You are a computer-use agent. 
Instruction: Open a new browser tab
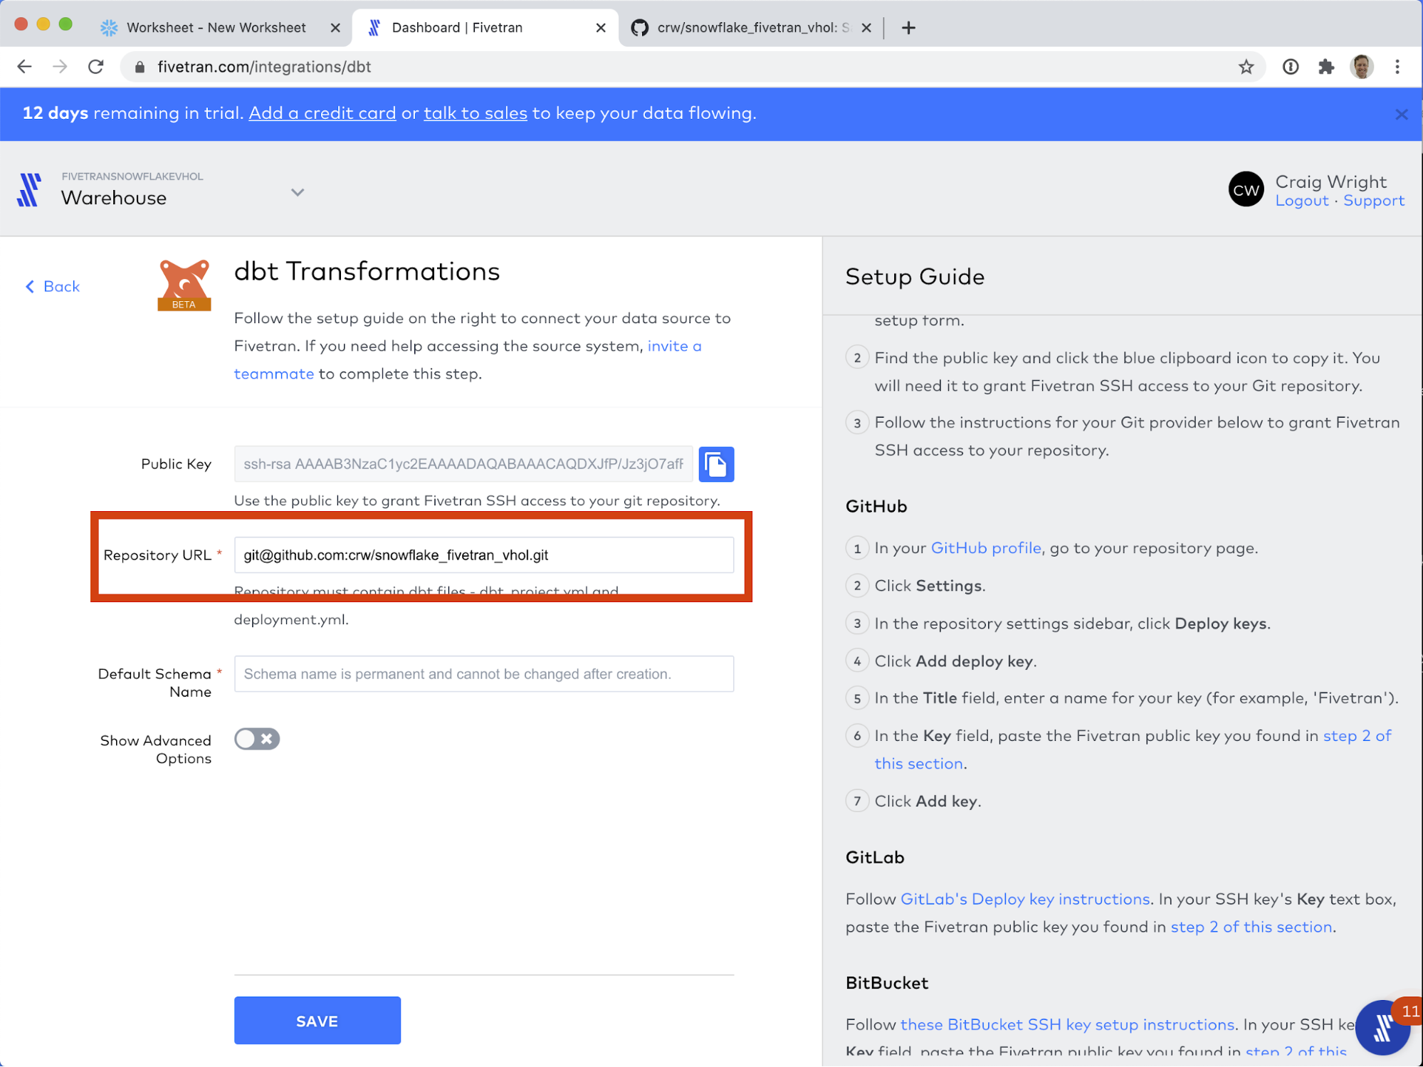coord(908,28)
